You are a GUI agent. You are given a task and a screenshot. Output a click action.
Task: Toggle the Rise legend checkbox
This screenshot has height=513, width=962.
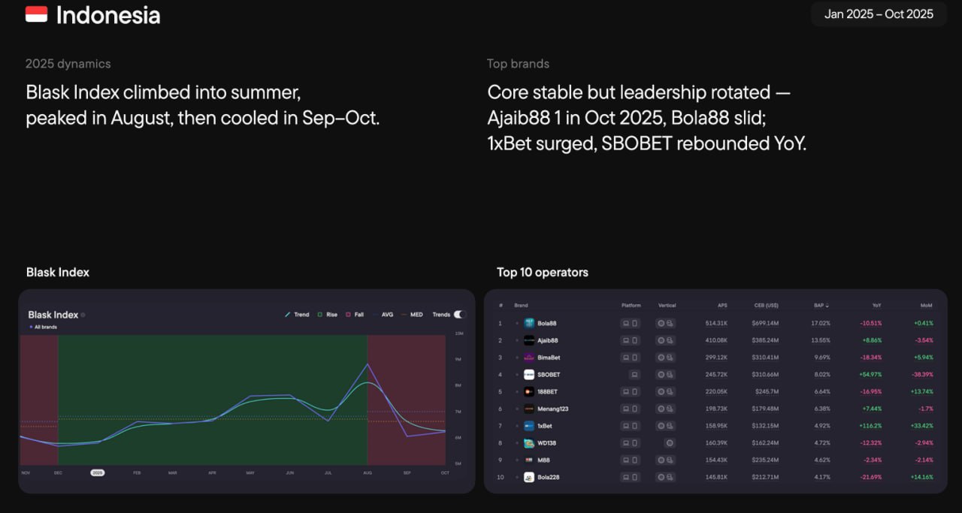coord(320,315)
